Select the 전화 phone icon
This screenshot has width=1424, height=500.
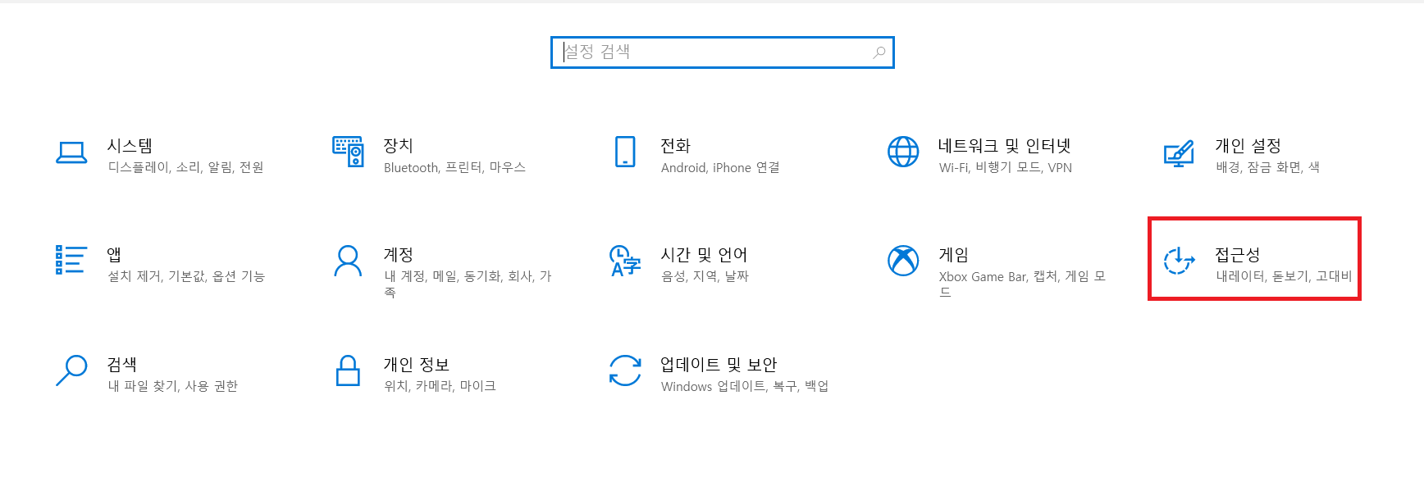coord(625,152)
